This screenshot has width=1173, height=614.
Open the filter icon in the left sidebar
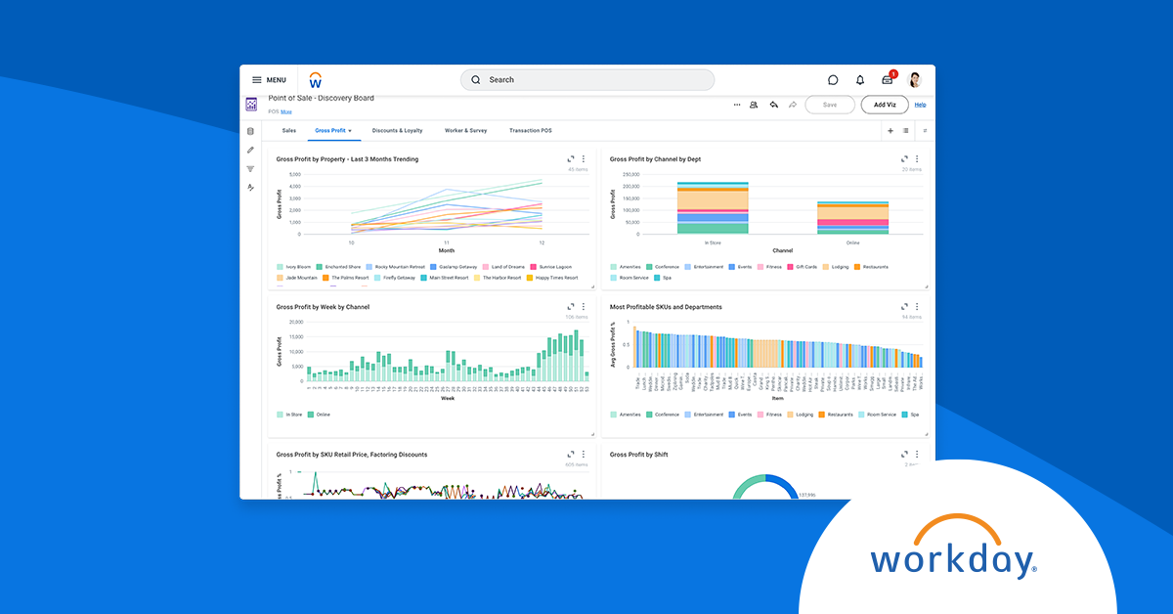click(x=250, y=168)
